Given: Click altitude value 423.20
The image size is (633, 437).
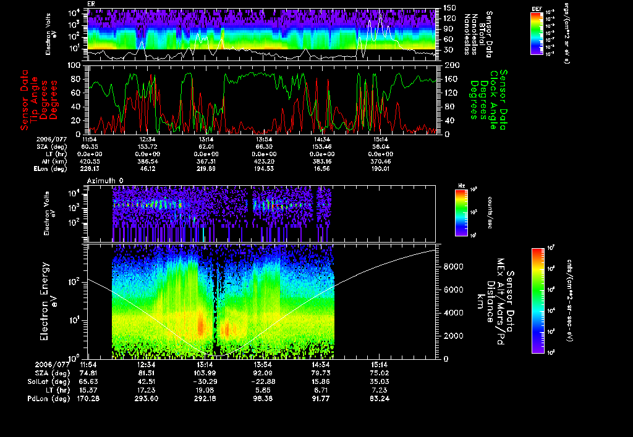Looking at the screenshot, I should pos(264,161).
